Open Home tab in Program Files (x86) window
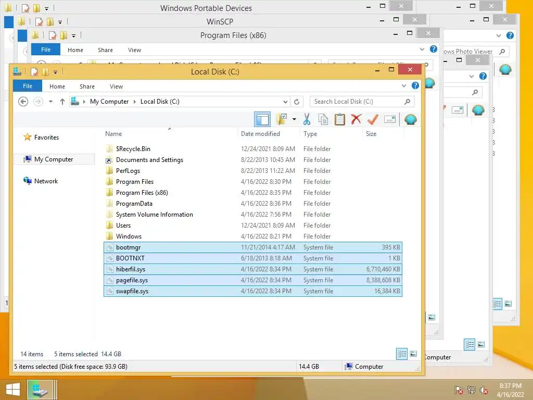This screenshot has width=533, height=400. click(75, 50)
